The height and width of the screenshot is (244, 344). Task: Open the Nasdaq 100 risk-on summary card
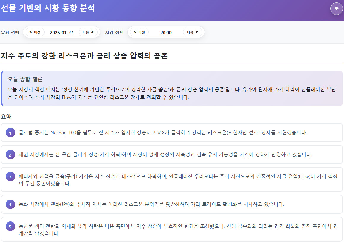[172, 133]
